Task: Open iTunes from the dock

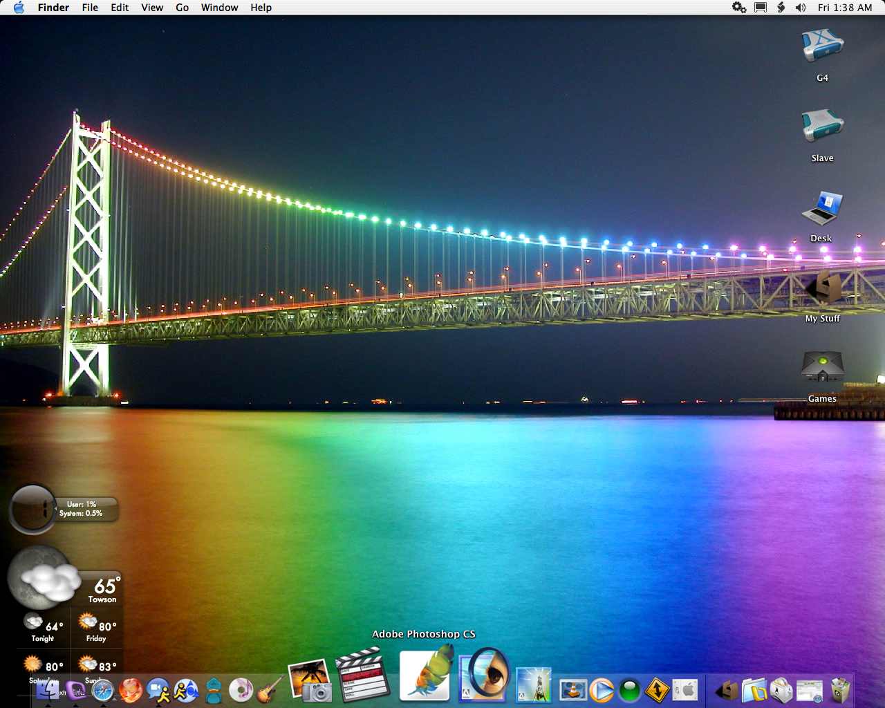Action: [x=241, y=689]
